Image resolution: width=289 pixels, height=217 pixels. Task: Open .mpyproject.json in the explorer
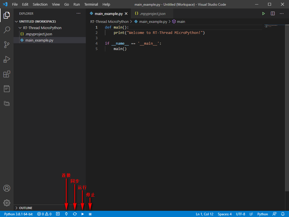(x=50, y=34)
